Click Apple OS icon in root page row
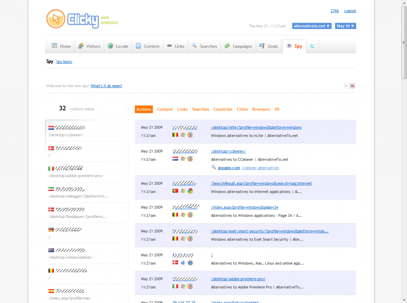The width and height of the screenshot is (407, 303). click(x=183, y=262)
